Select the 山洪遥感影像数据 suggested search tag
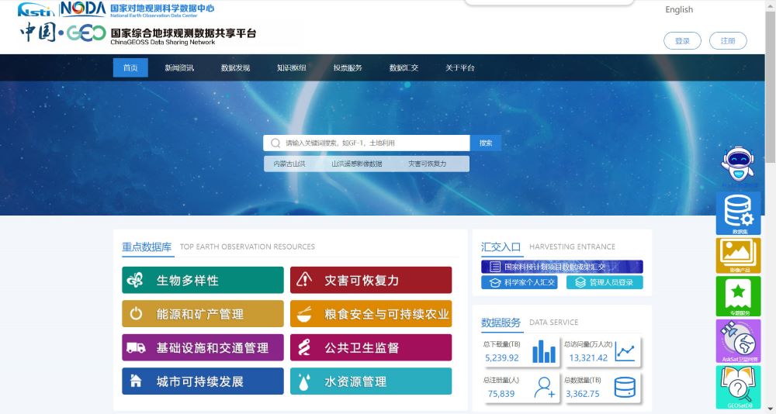This screenshot has height=414, width=776. (x=357, y=164)
